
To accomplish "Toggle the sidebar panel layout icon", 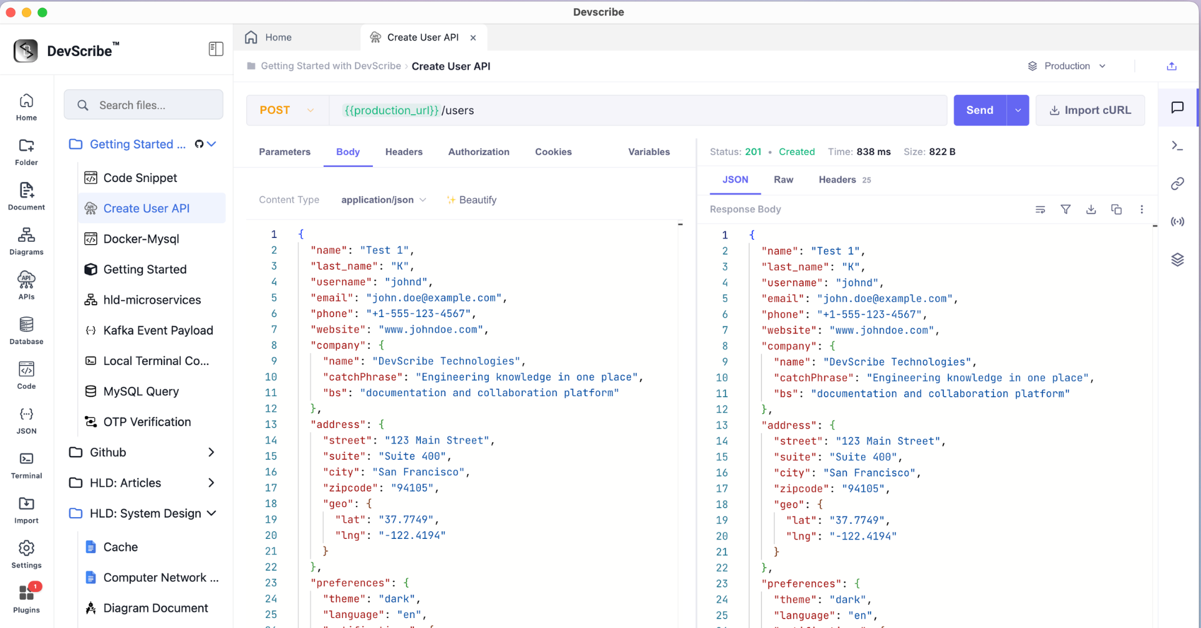I will coord(216,49).
